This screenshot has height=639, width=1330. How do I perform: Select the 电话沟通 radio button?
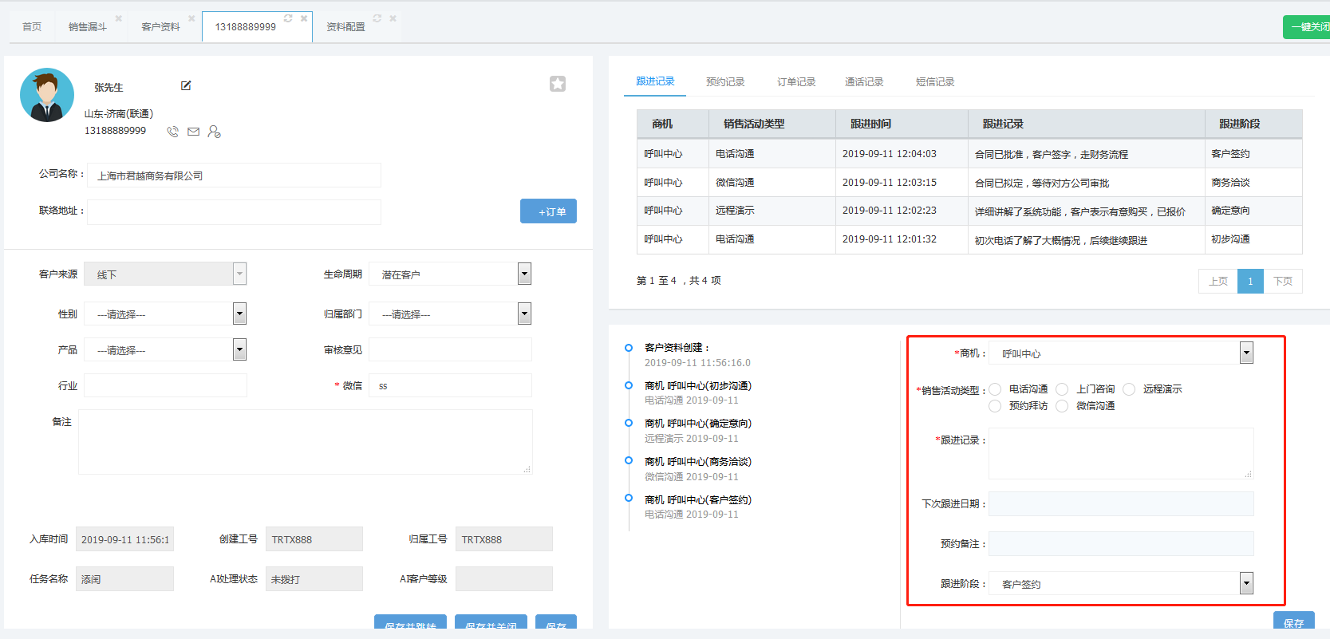pos(995,389)
